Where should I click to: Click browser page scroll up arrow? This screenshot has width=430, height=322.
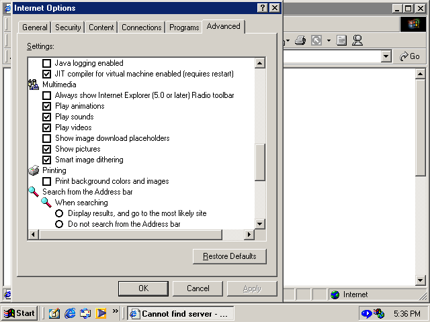[420, 74]
